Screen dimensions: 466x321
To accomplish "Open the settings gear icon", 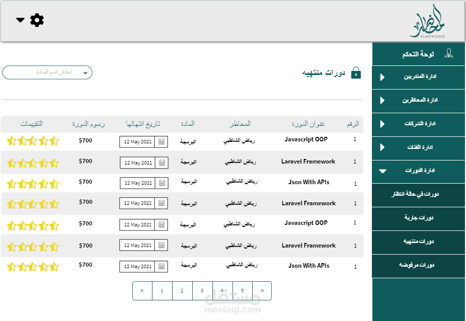I will (37, 20).
